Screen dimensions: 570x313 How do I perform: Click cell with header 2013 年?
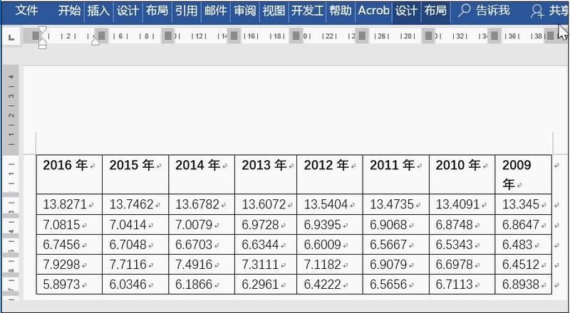[x=266, y=175]
